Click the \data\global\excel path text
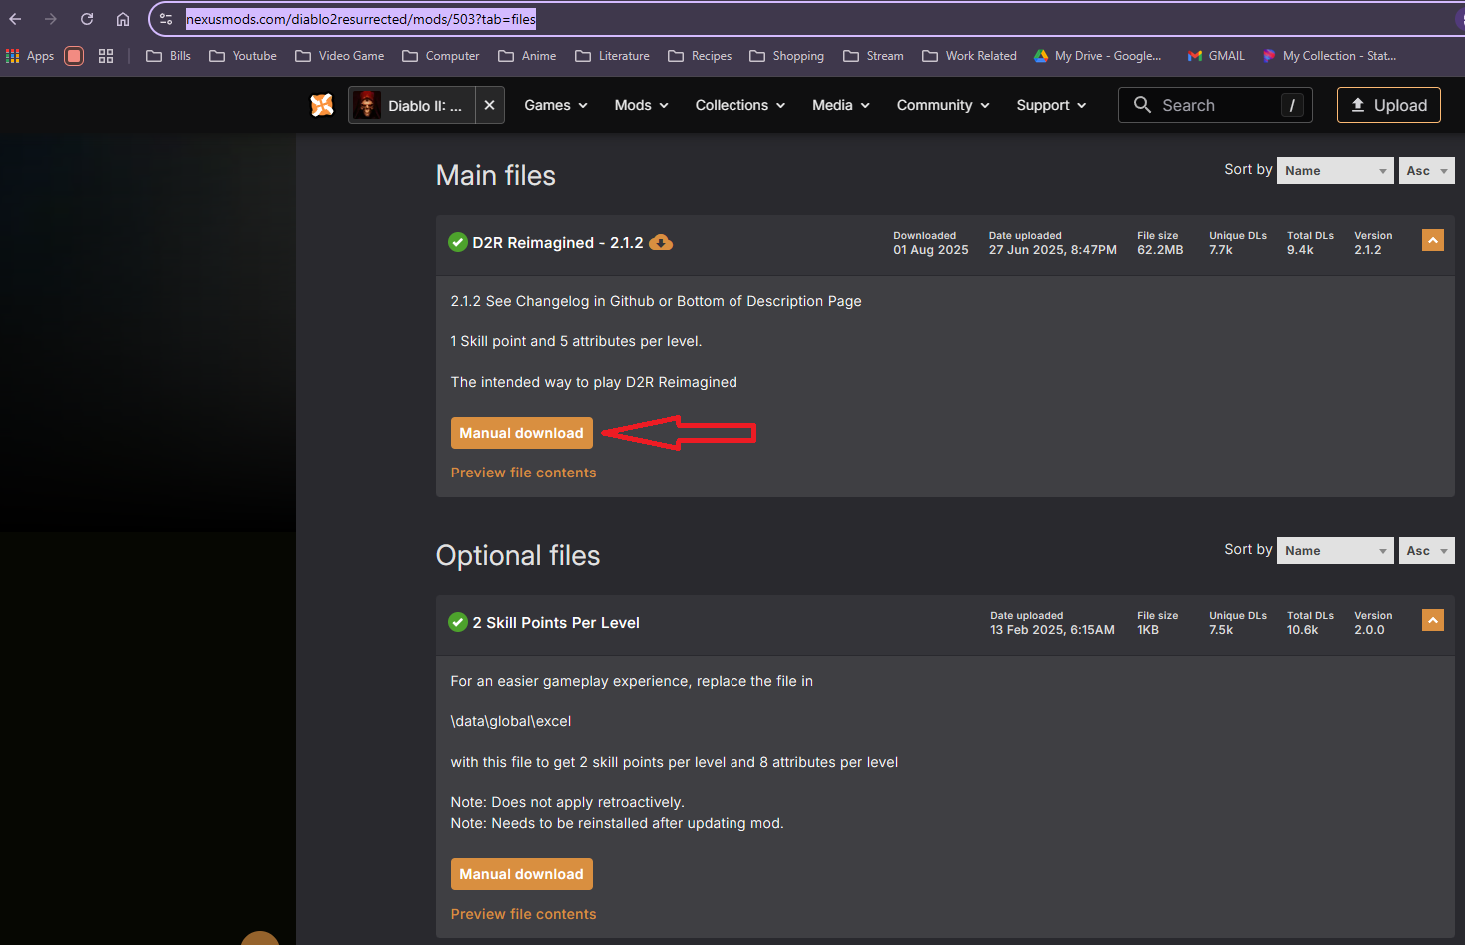The width and height of the screenshot is (1465, 945). 511,721
